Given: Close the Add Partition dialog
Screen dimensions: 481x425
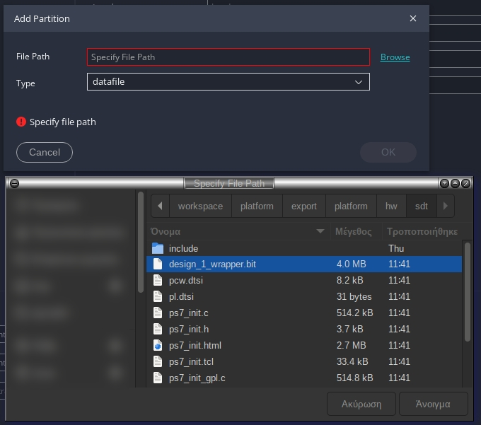Looking at the screenshot, I should [x=413, y=18].
